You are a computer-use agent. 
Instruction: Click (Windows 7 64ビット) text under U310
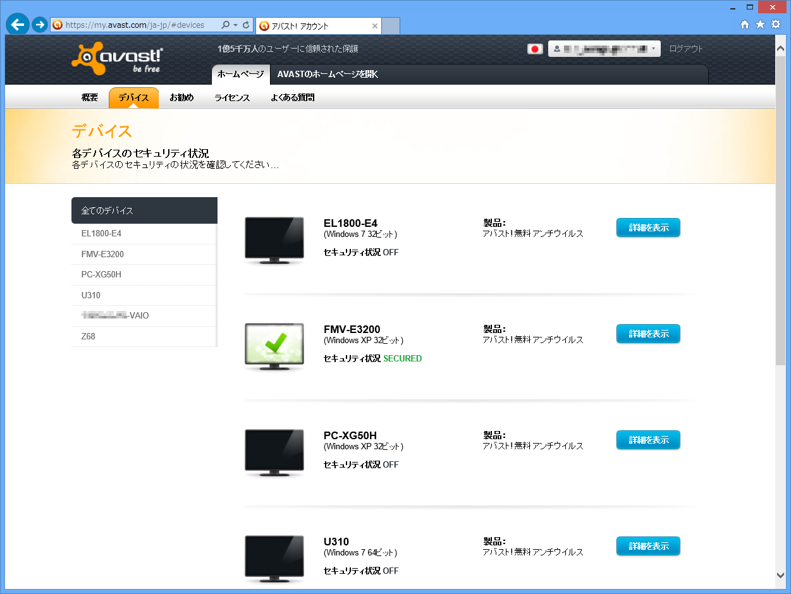(360, 553)
